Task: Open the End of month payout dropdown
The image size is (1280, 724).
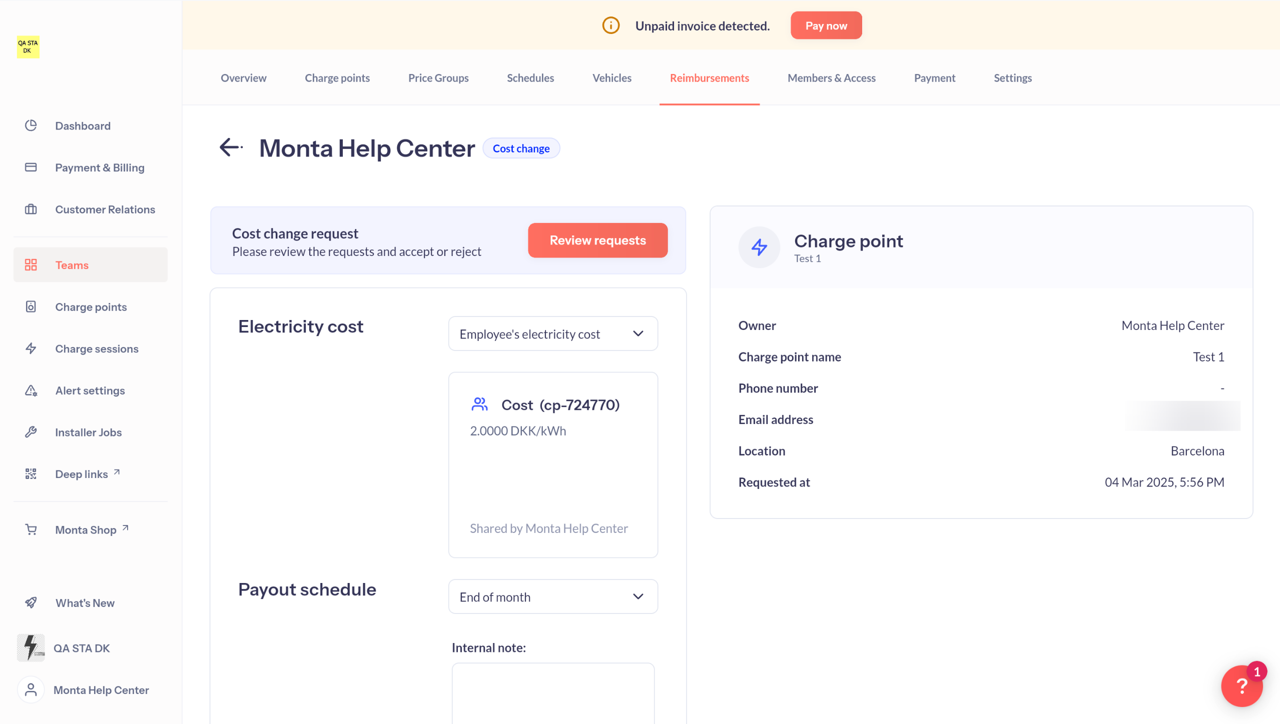Action: click(552, 596)
